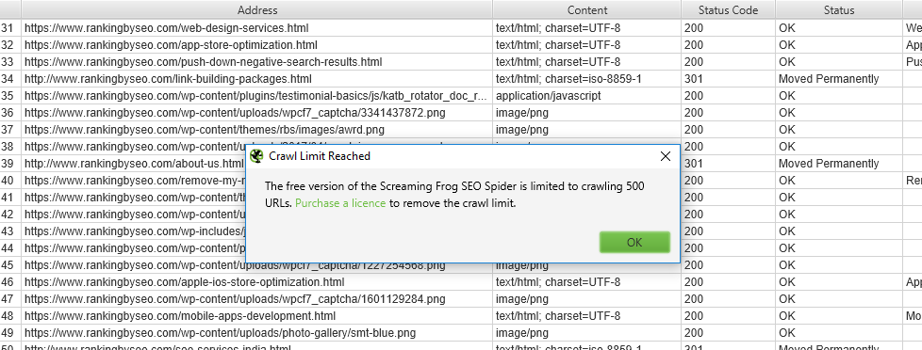Screen dimensions: 922x350
Task: Click OK status in row 48
Action: pyautogui.click(x=787, y=316)
